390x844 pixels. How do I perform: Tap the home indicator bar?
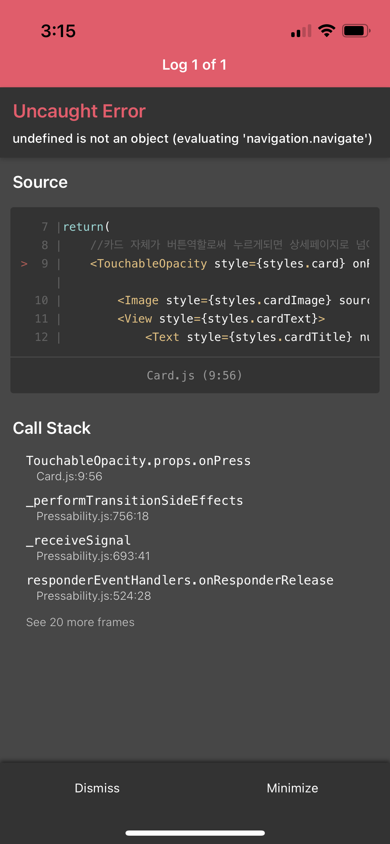[x=195, y=833]
